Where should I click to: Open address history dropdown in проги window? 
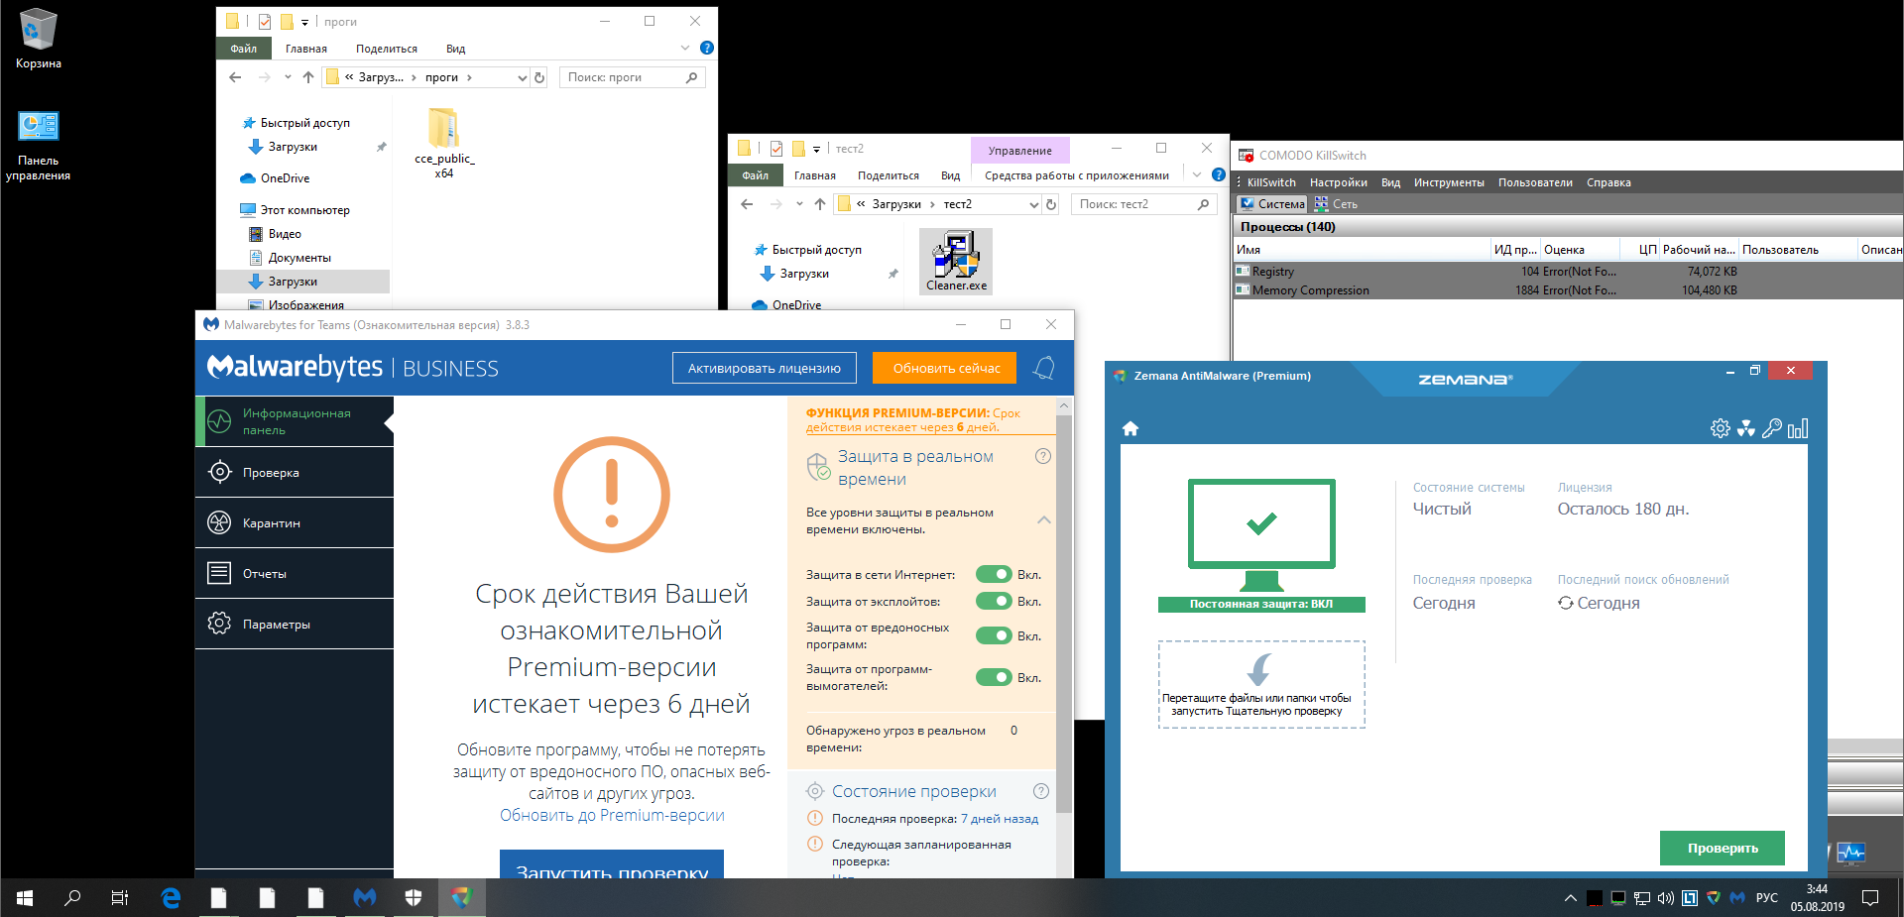523,77
